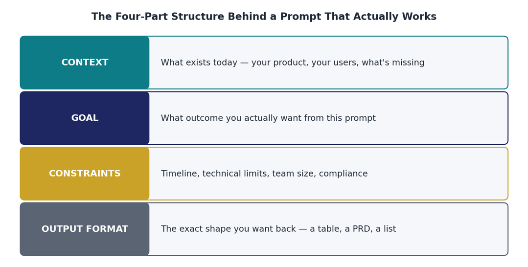Image resolution: width=528 pixels, height=267 pixels.
Task: Click the words OUTPUT FORMAT in white
Action: (85, 229)
